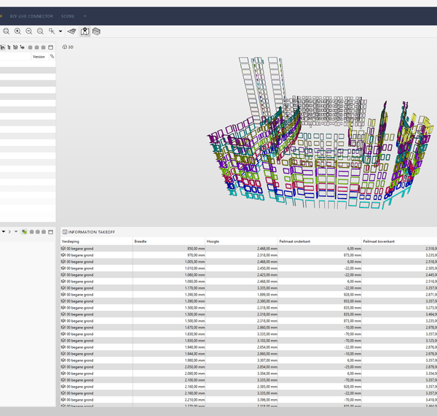Viewport: 437px width, 416px height.
Task: Click the selection pick tool icon
Action: (x=52, y=31)
